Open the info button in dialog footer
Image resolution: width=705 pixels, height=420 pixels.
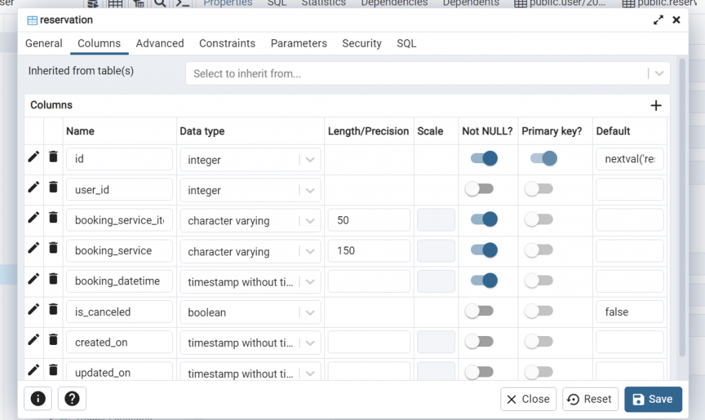(x=39, y=399)
